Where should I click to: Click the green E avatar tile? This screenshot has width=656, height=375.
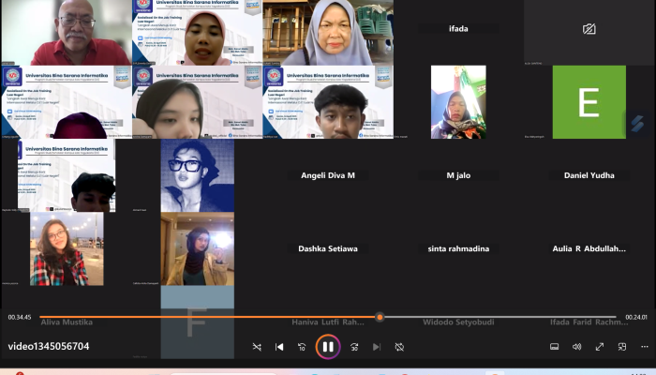(x=589, y=102)
